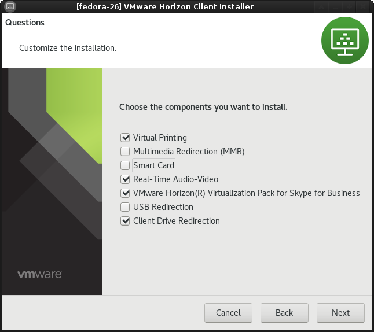
Task: Click the green Horizon Client logo icon
Action: [x=345, y=40]
